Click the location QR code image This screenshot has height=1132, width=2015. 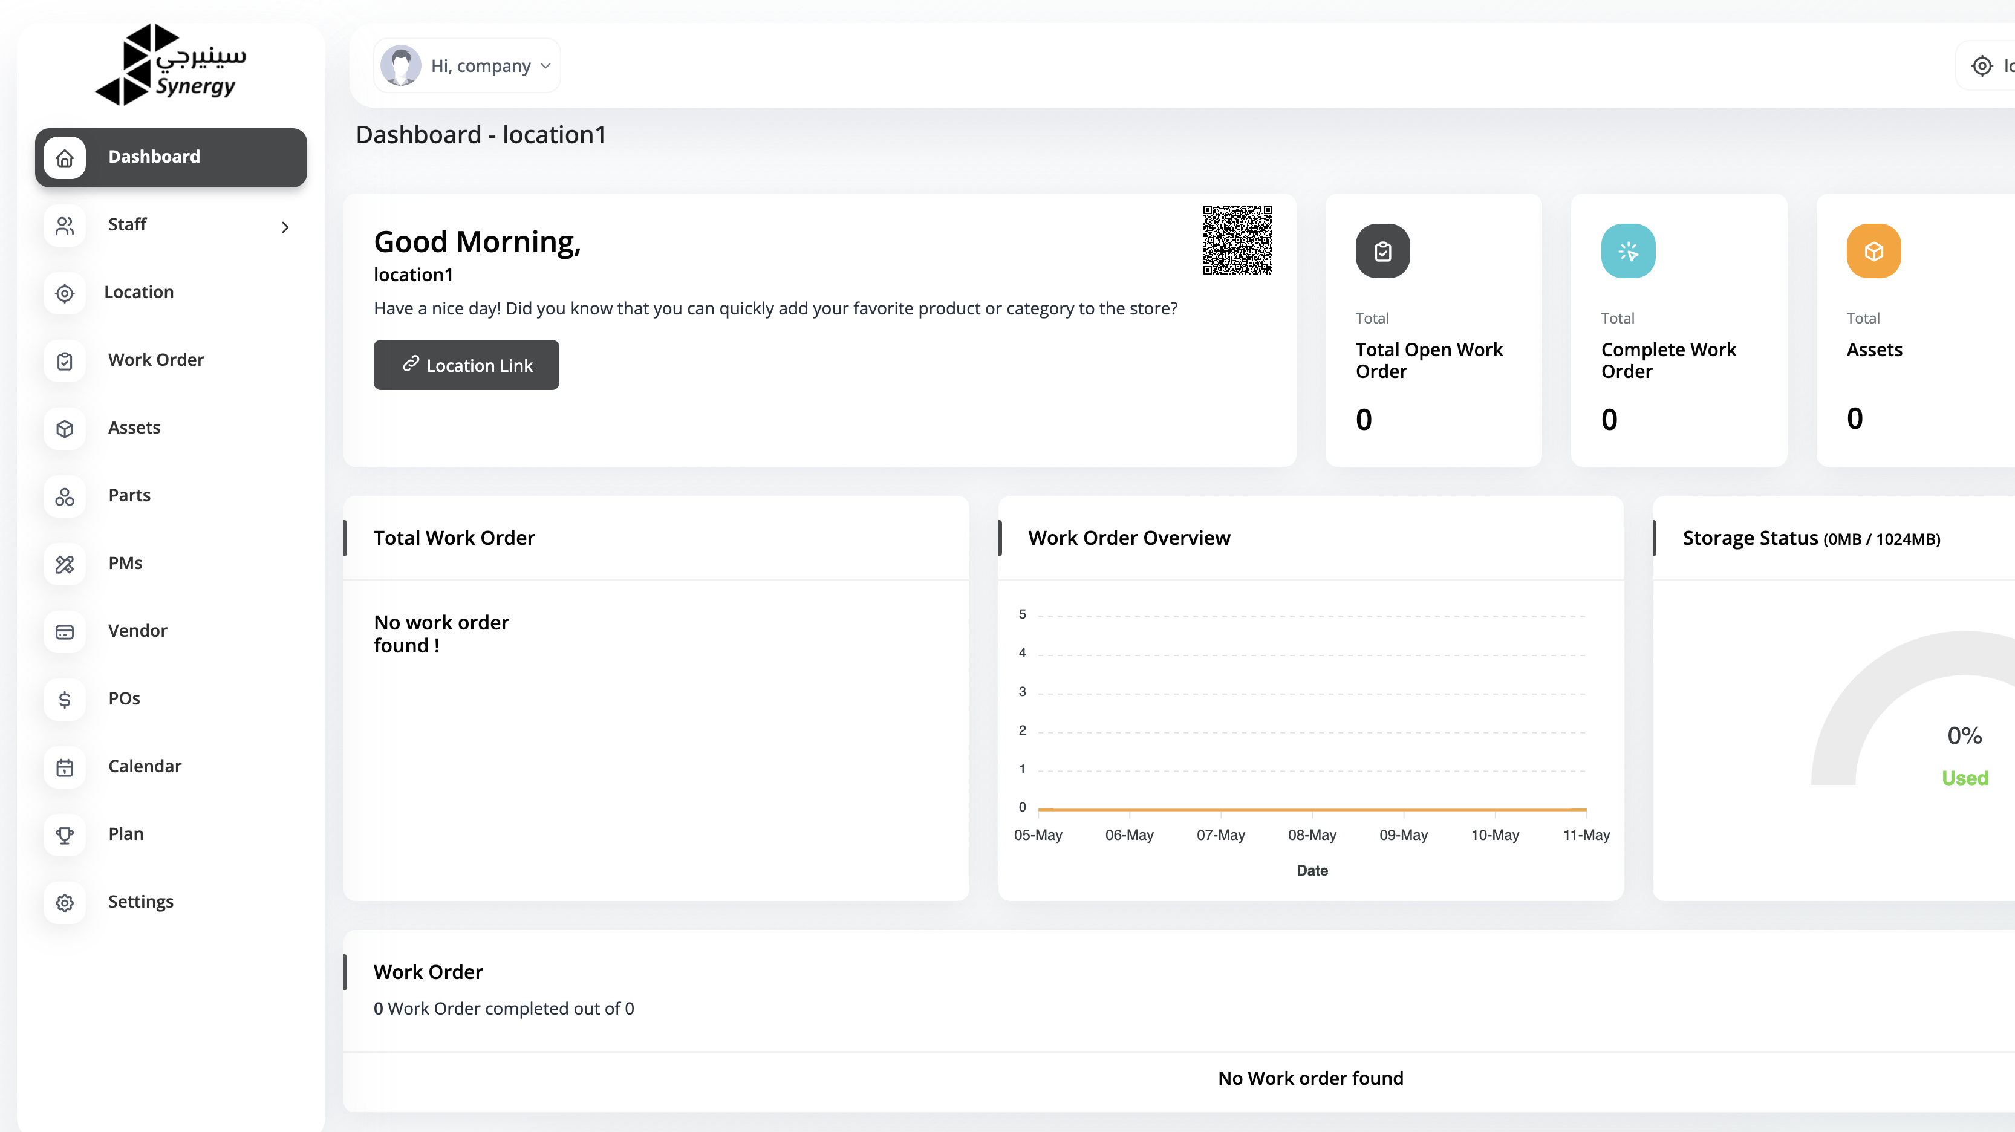(1237, 240)
